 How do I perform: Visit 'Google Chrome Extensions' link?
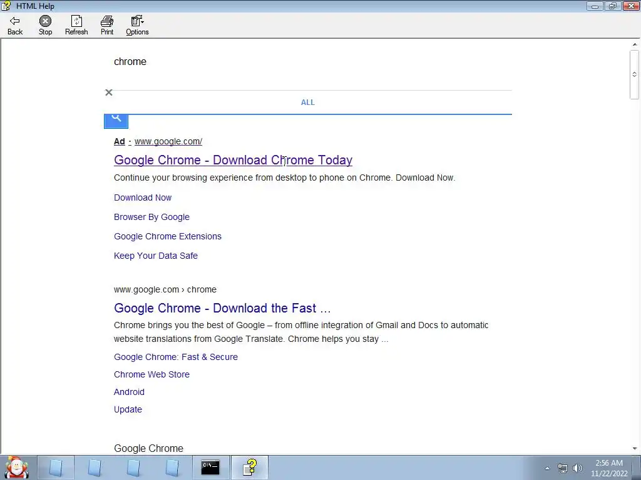168,236
